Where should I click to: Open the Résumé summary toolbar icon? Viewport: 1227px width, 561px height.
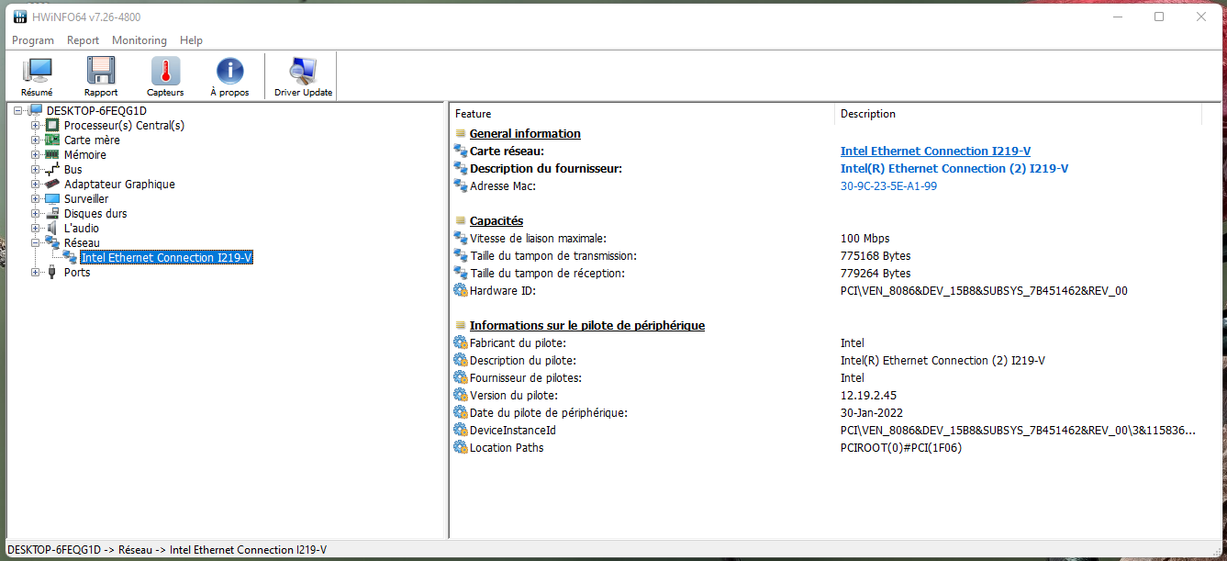click(x=37, y=72)
